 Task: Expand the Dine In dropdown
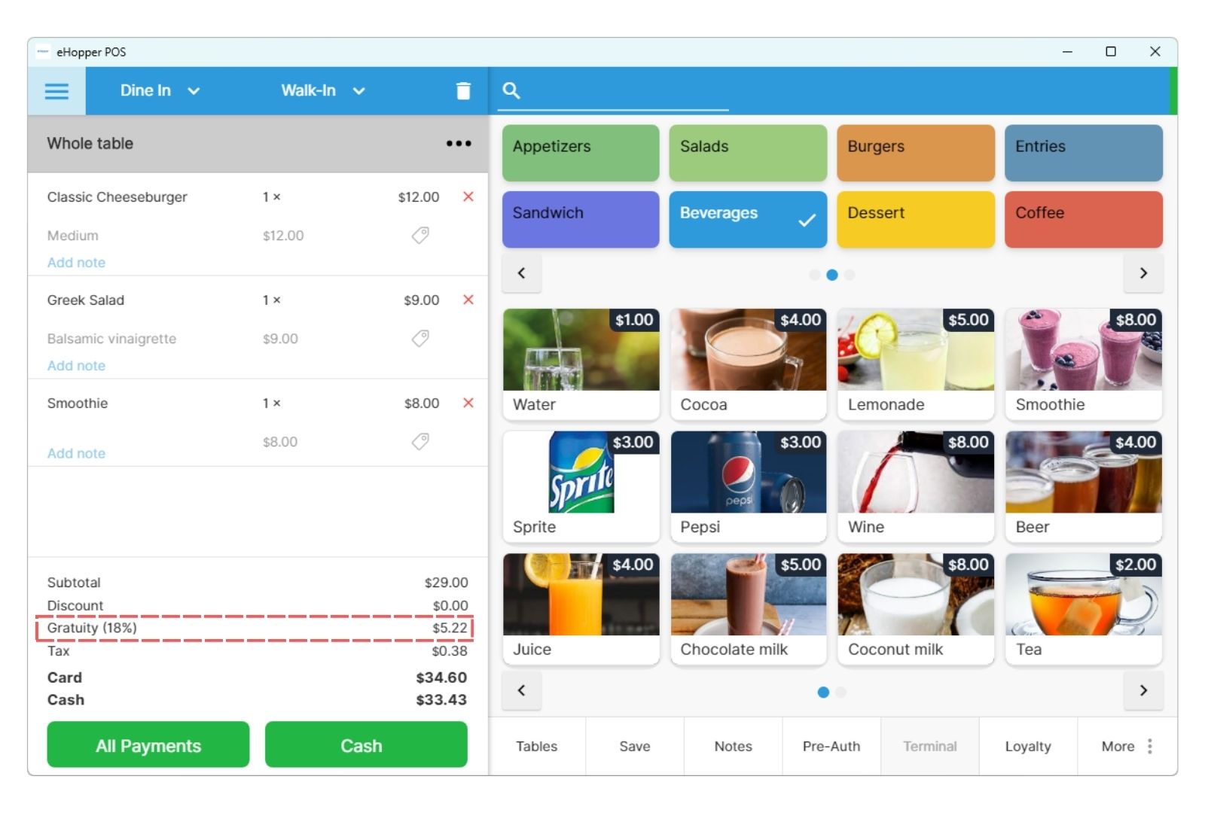click(160, 91)
